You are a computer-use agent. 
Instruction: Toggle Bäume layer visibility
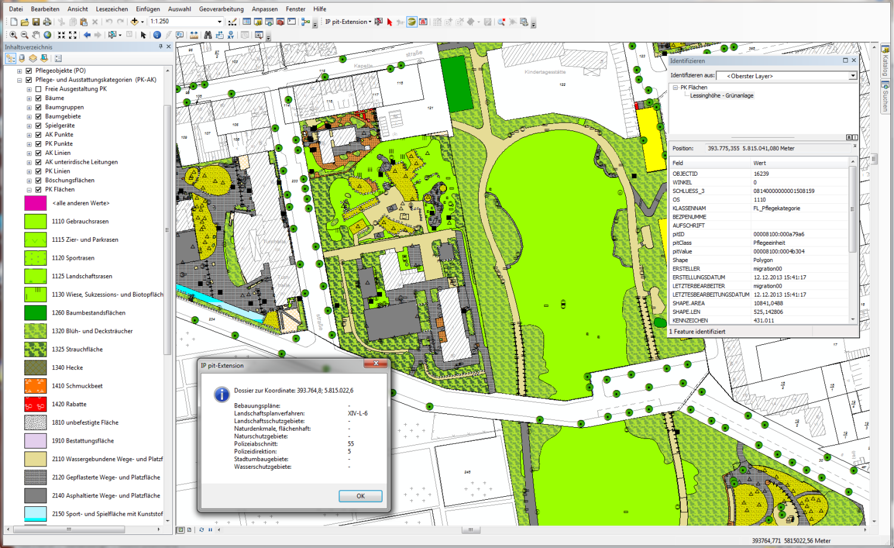tap(38, 98)
